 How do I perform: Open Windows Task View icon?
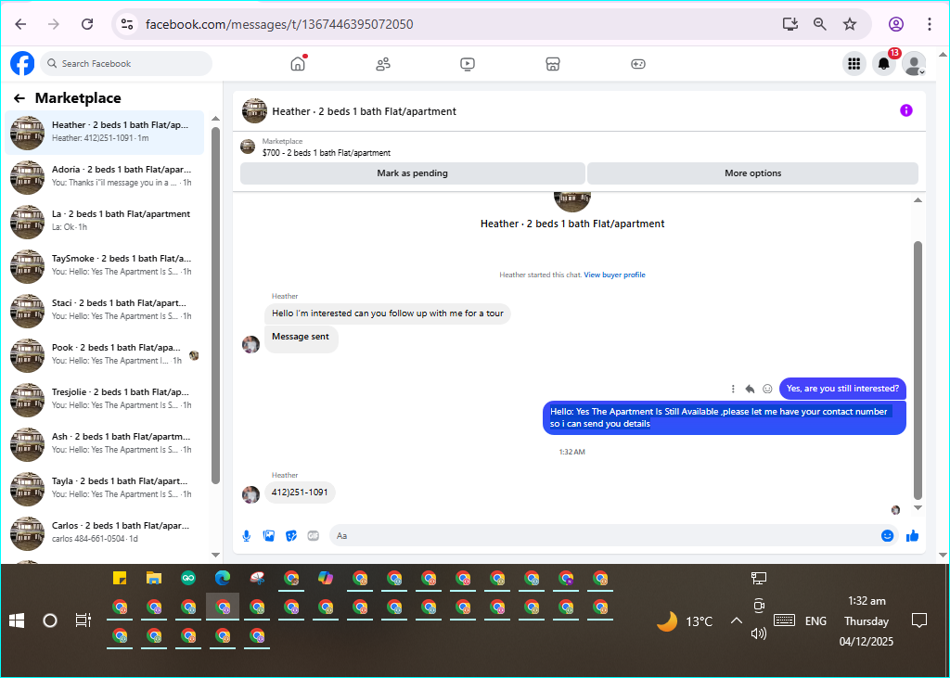pos(83,620)
